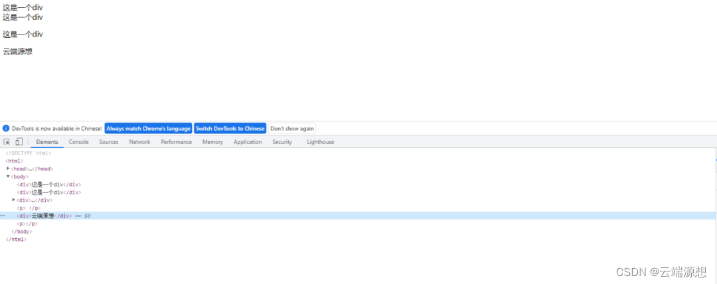Screen dimensions: 717x284
Task: Expand the collapsed div node
Action: (14, 200)
